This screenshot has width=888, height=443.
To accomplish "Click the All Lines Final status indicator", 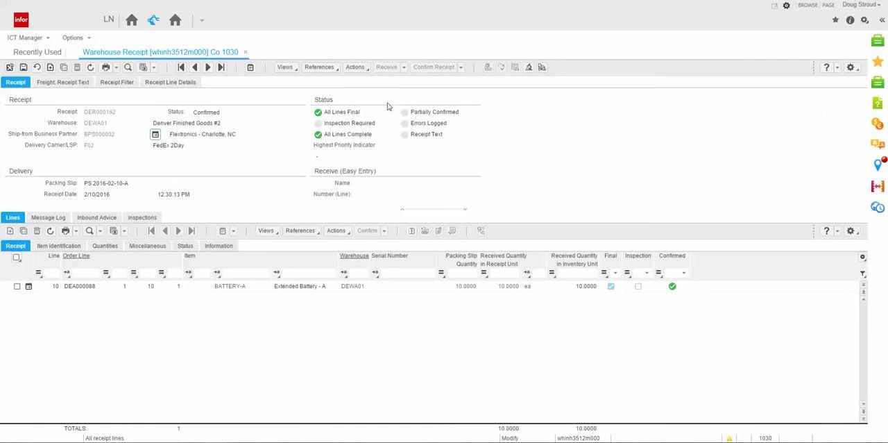I will click(x=318, y=112).
